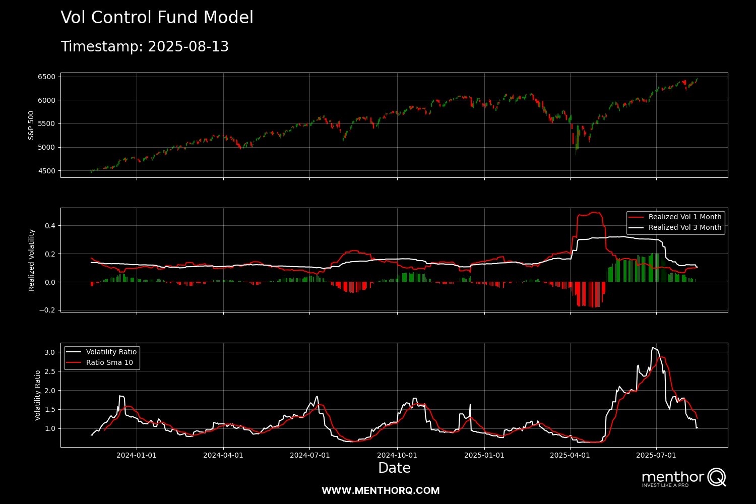Click the 2025-04-01 date tick label
756x504 pixels.
(570, 455)
